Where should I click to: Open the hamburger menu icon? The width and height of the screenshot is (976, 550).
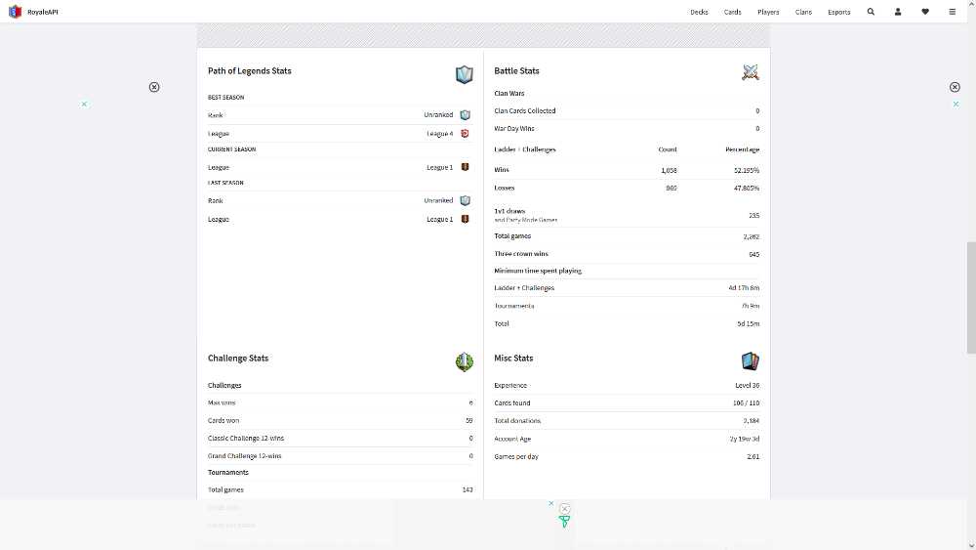(953, 12)
